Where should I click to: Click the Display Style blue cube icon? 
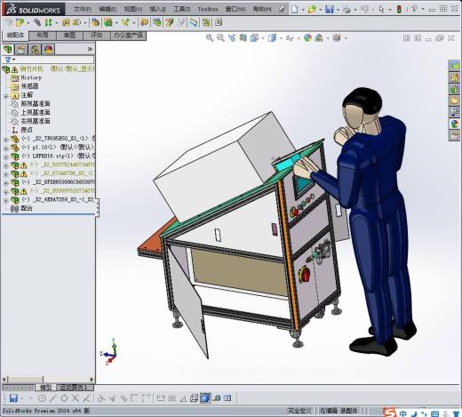click(272, 38)
